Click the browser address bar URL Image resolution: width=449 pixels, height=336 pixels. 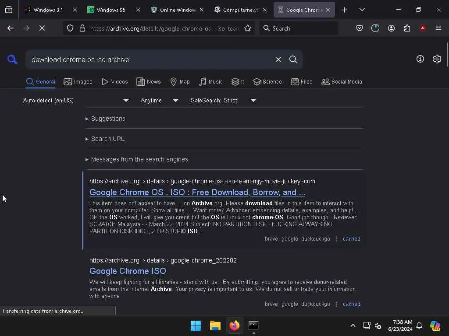click(x=164, y=28)
